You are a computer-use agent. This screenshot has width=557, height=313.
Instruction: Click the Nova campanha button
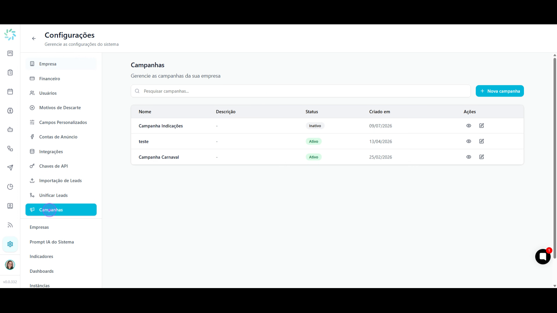tap(500, 91)
